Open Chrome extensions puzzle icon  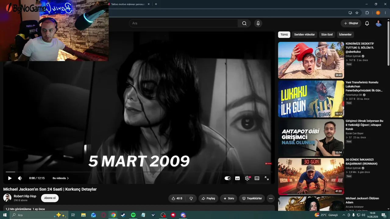pyautogui.click(x=367, y=13)
